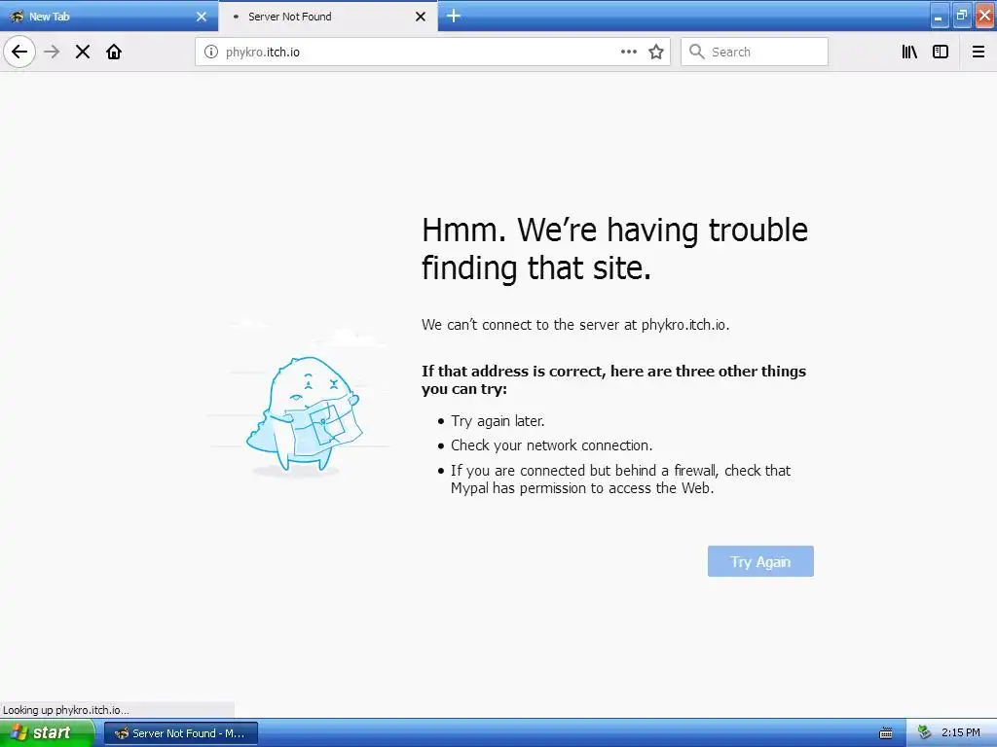Click network tray icon near clock

925,732
